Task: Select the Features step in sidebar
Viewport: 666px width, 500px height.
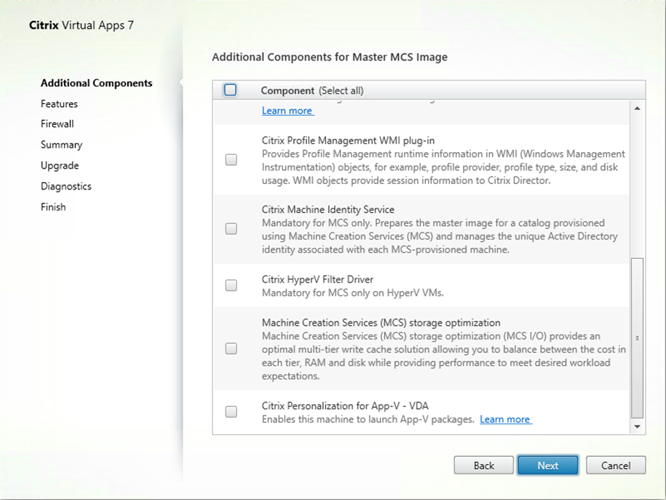Action: pos(60,103)
